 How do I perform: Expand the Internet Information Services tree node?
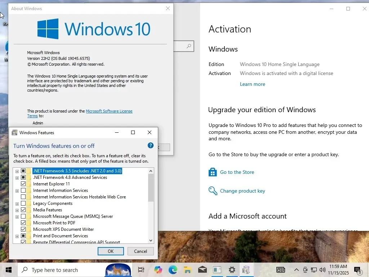point(17,190)
